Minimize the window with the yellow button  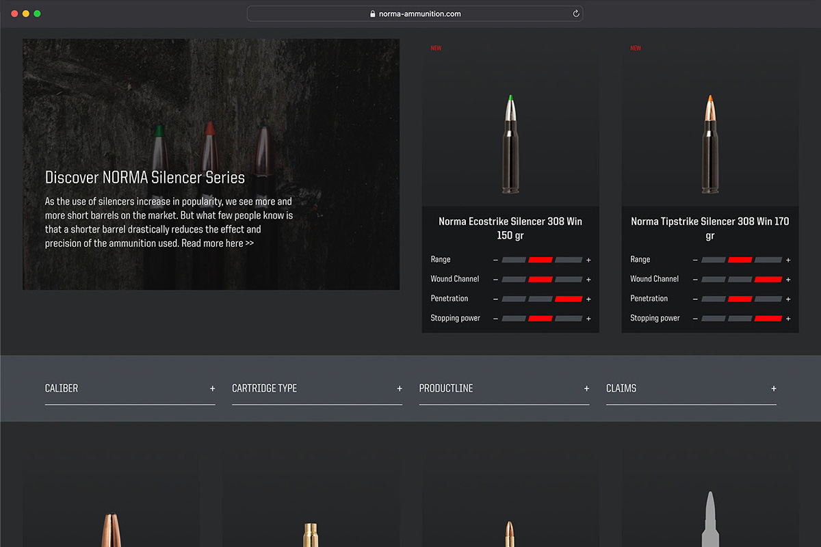click(x=26, y=14)
